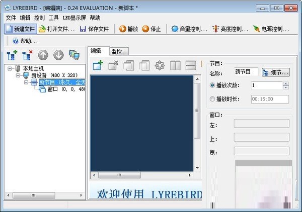Image resolution: width=302 pixels, height=212 pixels.
Task: Click the 新建文件 toolbar button
Action: (21, 29)
